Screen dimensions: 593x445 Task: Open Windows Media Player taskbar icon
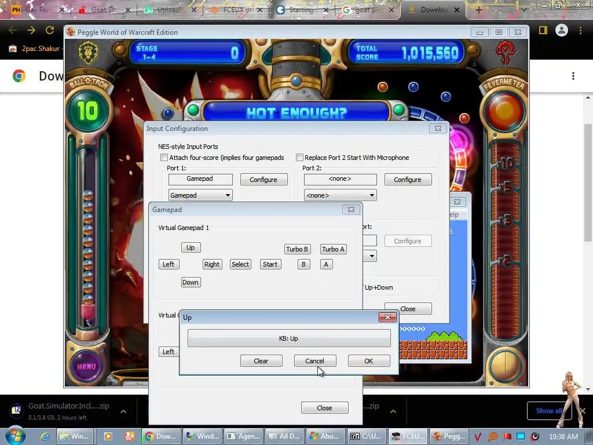point(108,436)
